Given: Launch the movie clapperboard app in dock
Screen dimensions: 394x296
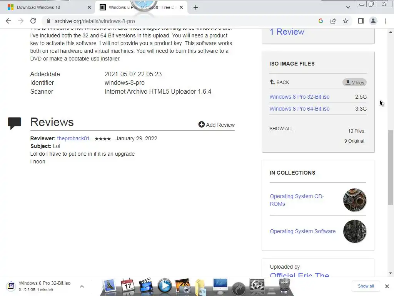Looking at the screenshot, I should click(146, 286).
